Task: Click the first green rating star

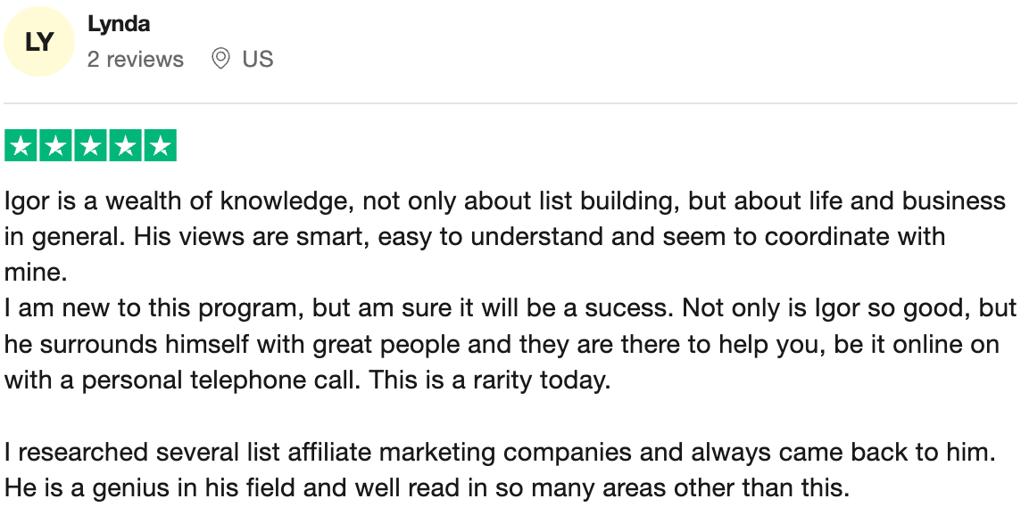Action: [x=21, y=146]
